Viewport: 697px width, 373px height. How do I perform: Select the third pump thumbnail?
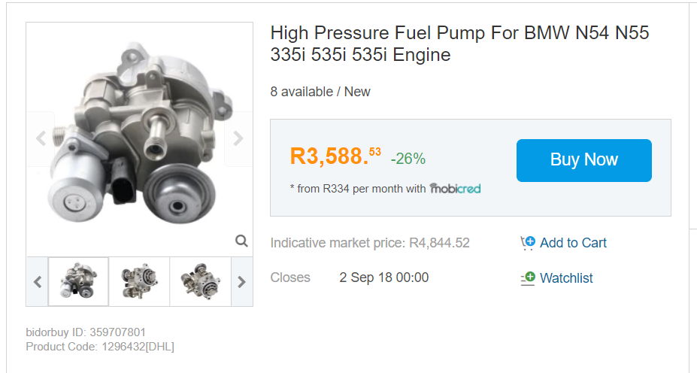point(200,281)
